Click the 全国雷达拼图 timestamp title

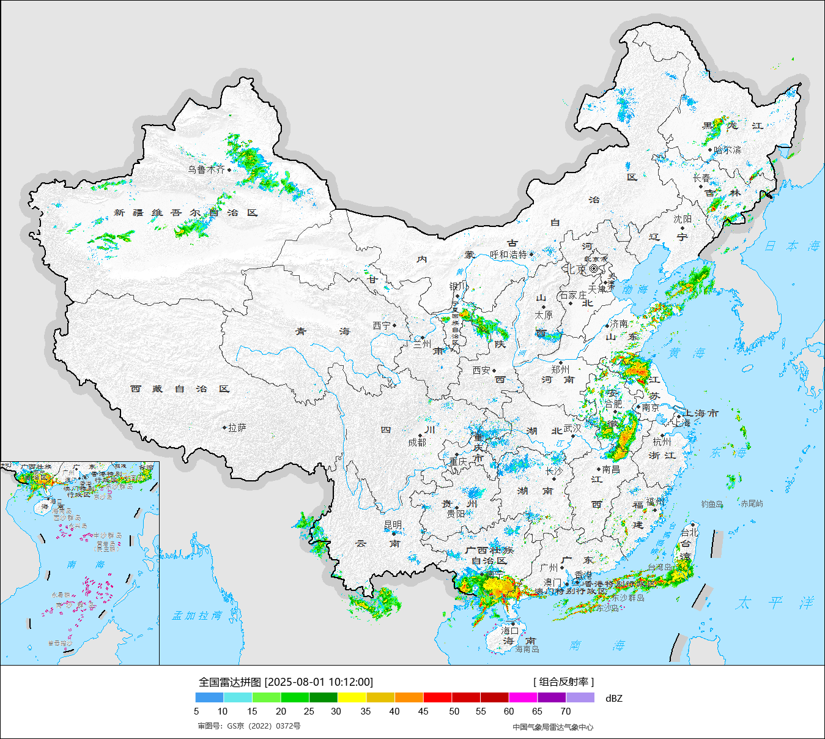click(286, 681)
